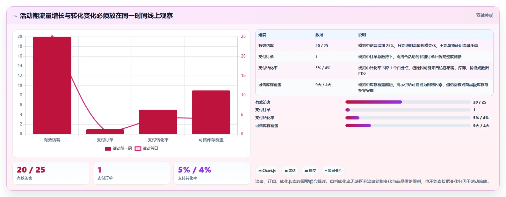
Task: Open the 1 支付订单 data card
Action: click(132, 173)
